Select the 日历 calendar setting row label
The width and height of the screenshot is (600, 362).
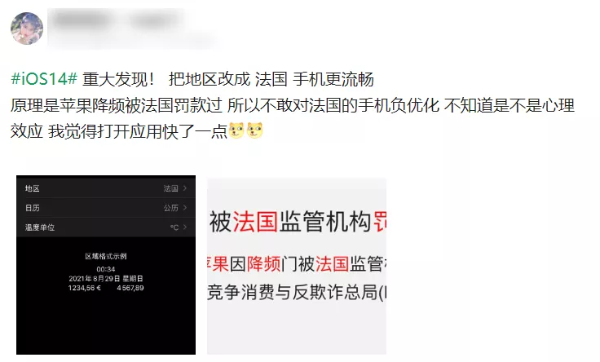click(32, 208)
